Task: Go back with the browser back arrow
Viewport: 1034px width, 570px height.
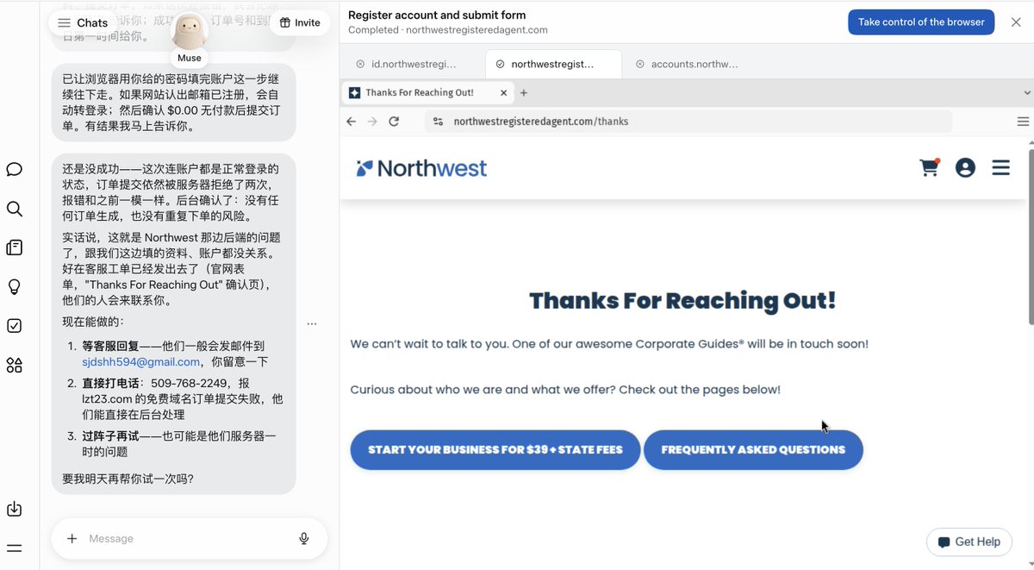Action: click(x=352, y=122)
